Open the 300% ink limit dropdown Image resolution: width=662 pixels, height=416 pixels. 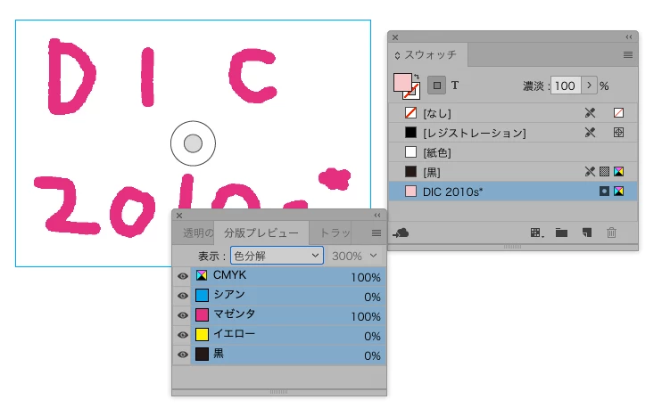click(x=355, y=256)
